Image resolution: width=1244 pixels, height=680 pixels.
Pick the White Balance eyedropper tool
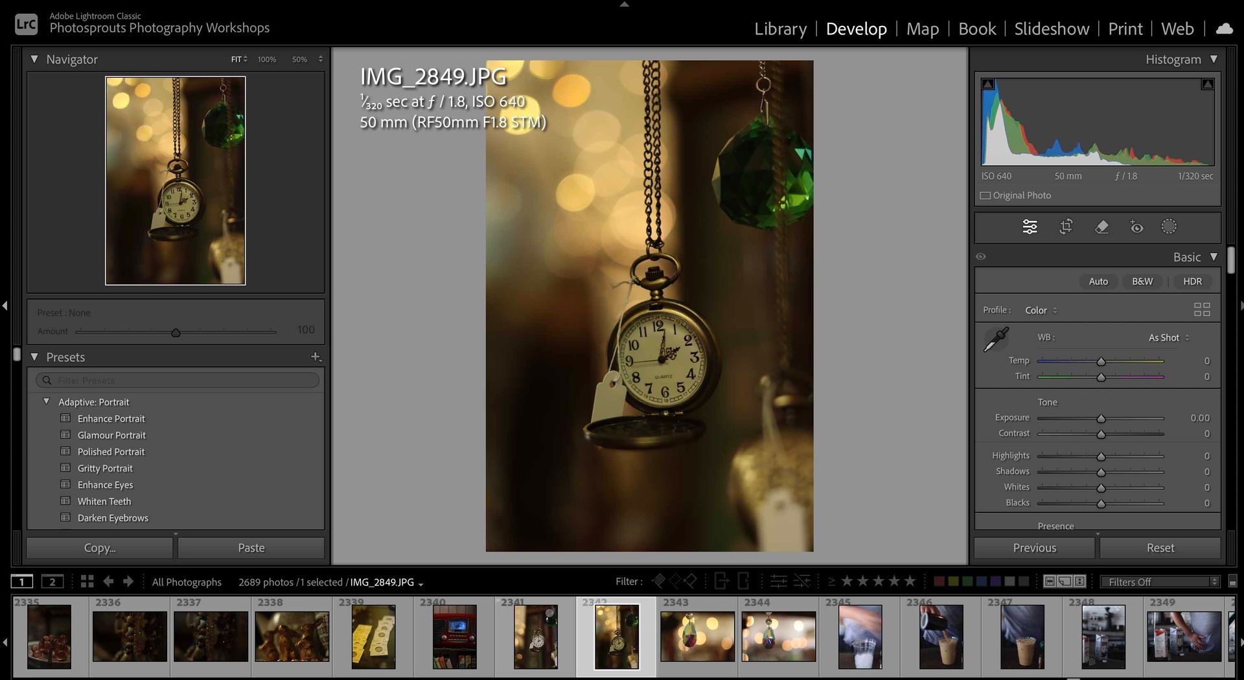pos(995,339)
